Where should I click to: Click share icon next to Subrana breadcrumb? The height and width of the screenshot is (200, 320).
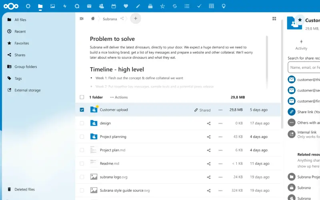(x=122, y=18)
